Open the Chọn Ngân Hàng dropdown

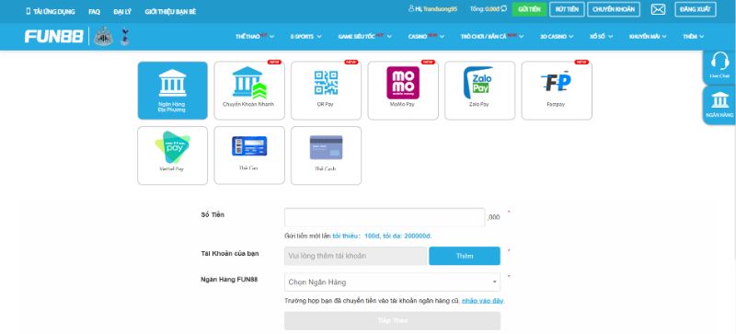[392, 282]
